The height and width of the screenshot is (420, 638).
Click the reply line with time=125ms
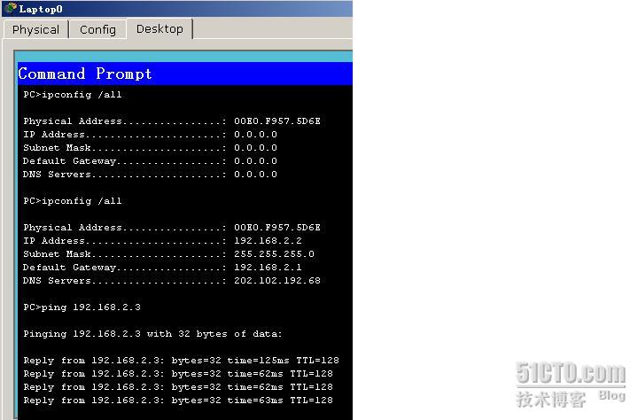point(181,360)
